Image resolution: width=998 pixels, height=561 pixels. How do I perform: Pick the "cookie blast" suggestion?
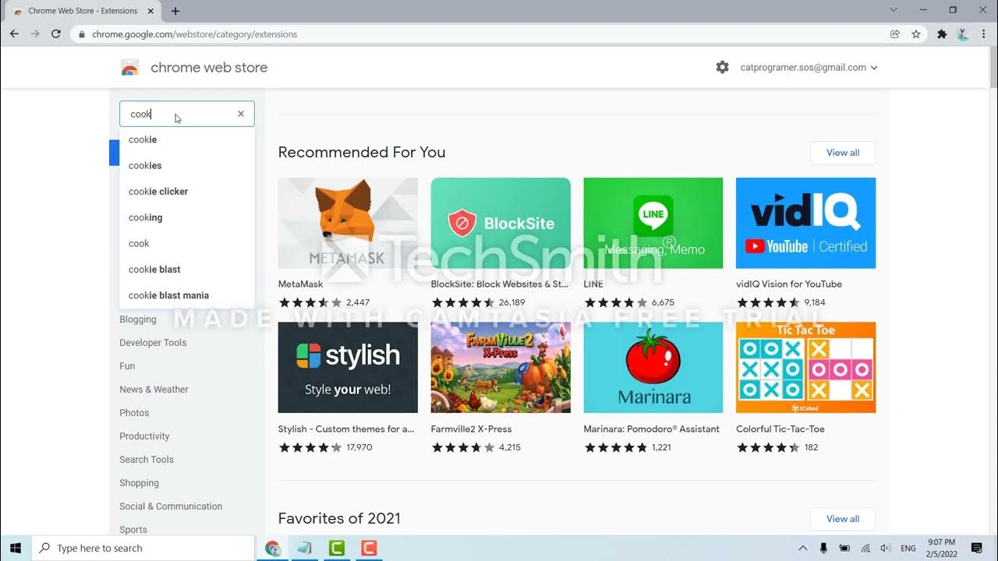click(x=187, y=270)
